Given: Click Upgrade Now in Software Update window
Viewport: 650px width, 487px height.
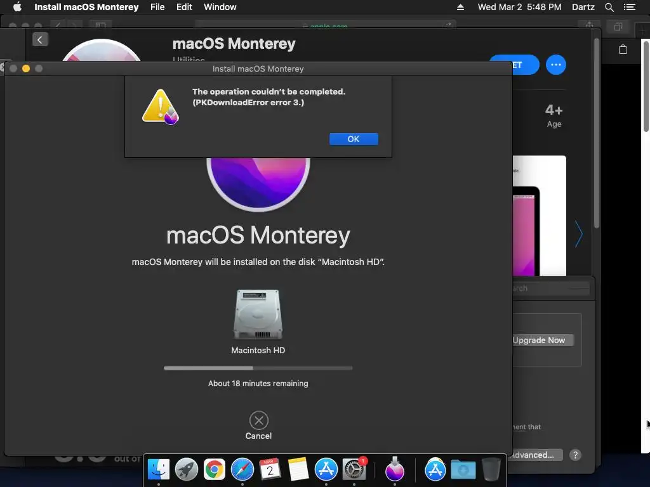Looking at the screenshot, I should 543,340.
